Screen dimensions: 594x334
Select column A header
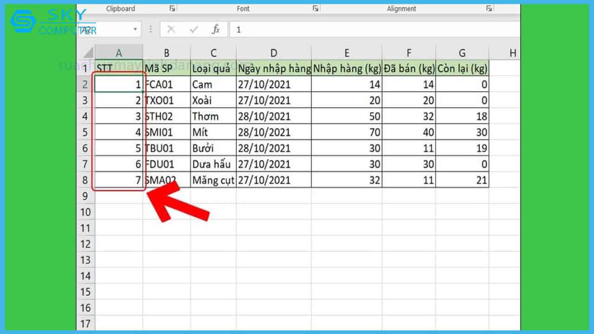click(x=119, y=53)
